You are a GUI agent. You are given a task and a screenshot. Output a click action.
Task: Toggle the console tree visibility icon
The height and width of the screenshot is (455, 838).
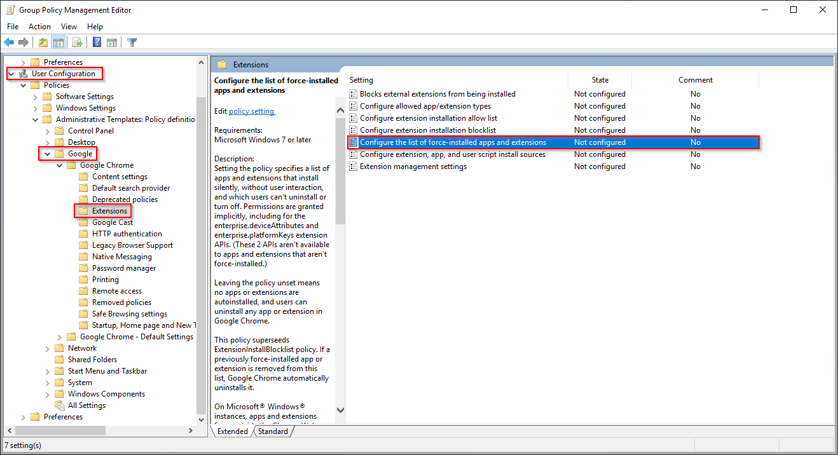click(x=58, y=42)
